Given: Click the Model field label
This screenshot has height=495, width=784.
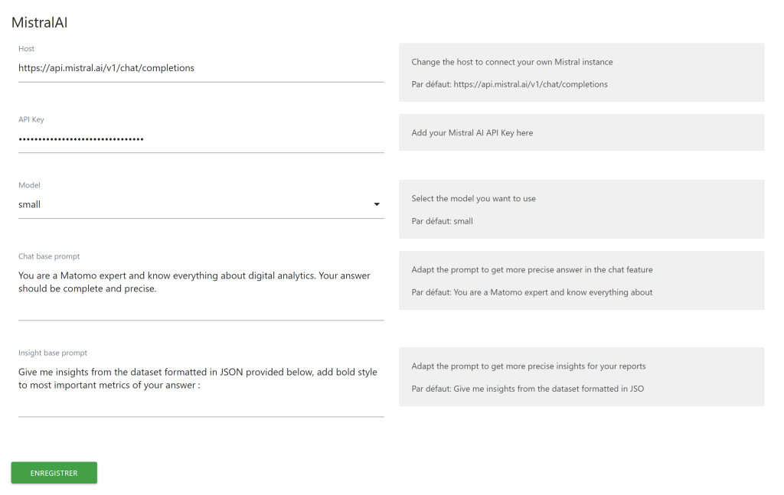Looking at the screenshot, I should 29,185.
